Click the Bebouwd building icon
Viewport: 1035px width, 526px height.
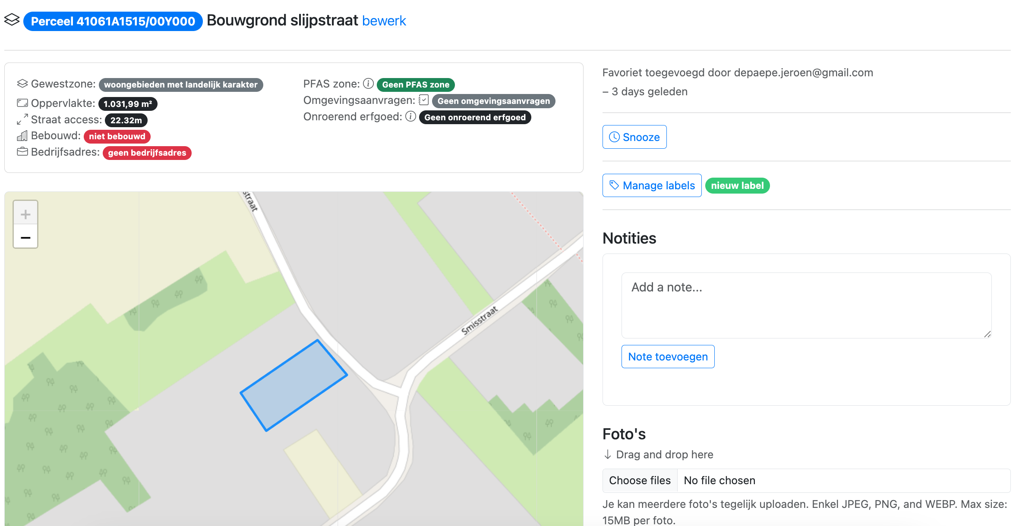[22, 136]
